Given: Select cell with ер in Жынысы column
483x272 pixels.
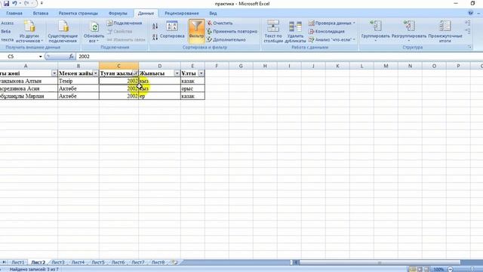Looking at the screenshot, I should [159, 96].
